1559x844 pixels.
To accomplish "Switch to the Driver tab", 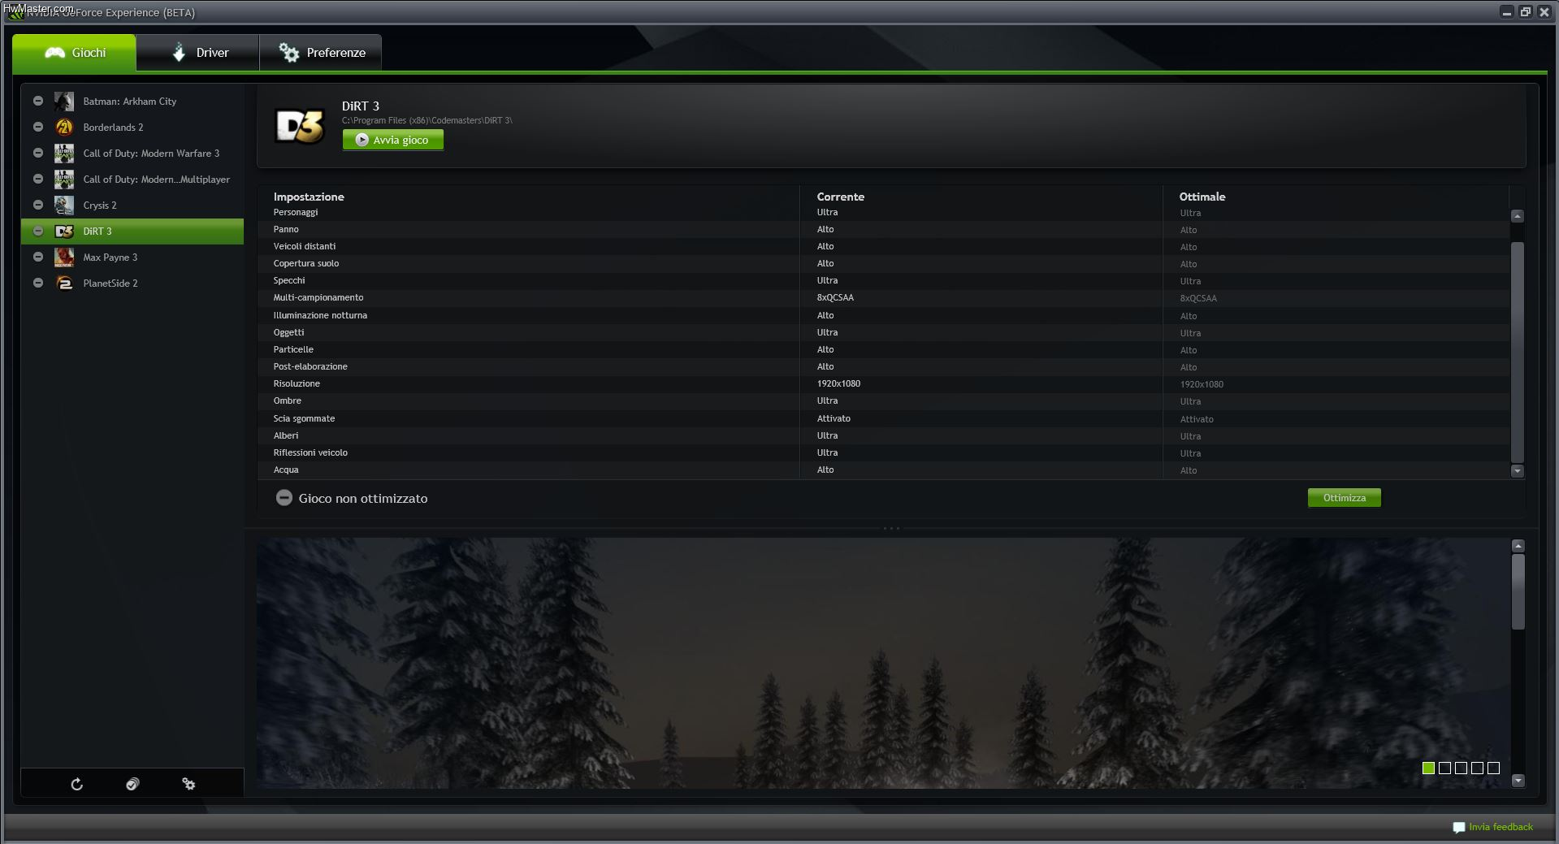I will [198, 53].
